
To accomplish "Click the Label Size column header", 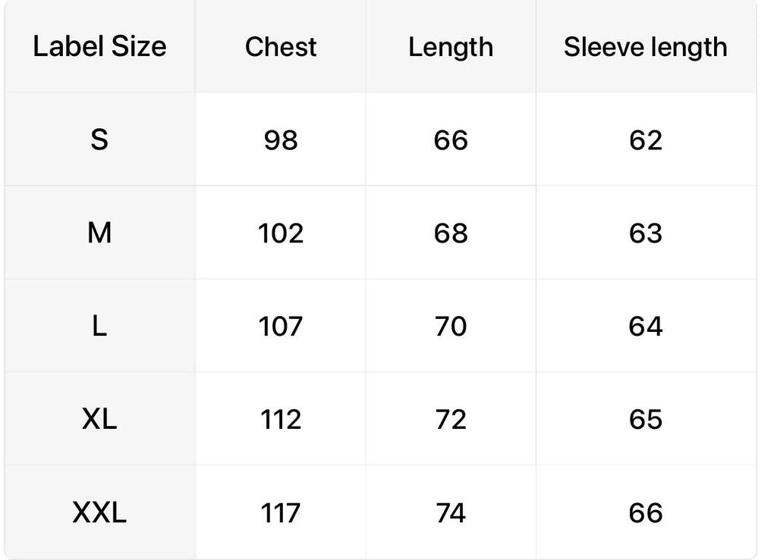I will (99, 46).
